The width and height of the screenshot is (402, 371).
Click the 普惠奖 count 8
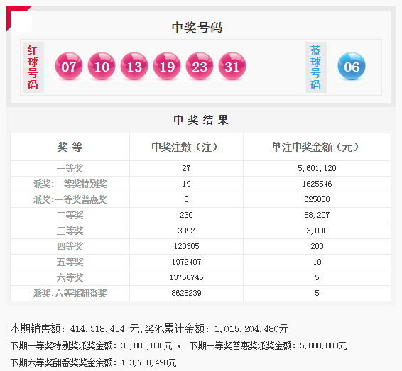186,199
